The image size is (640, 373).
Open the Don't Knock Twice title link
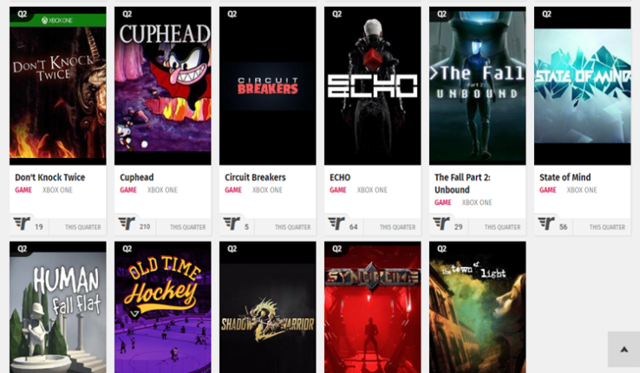pyautogui.click(x=50, y=178)
